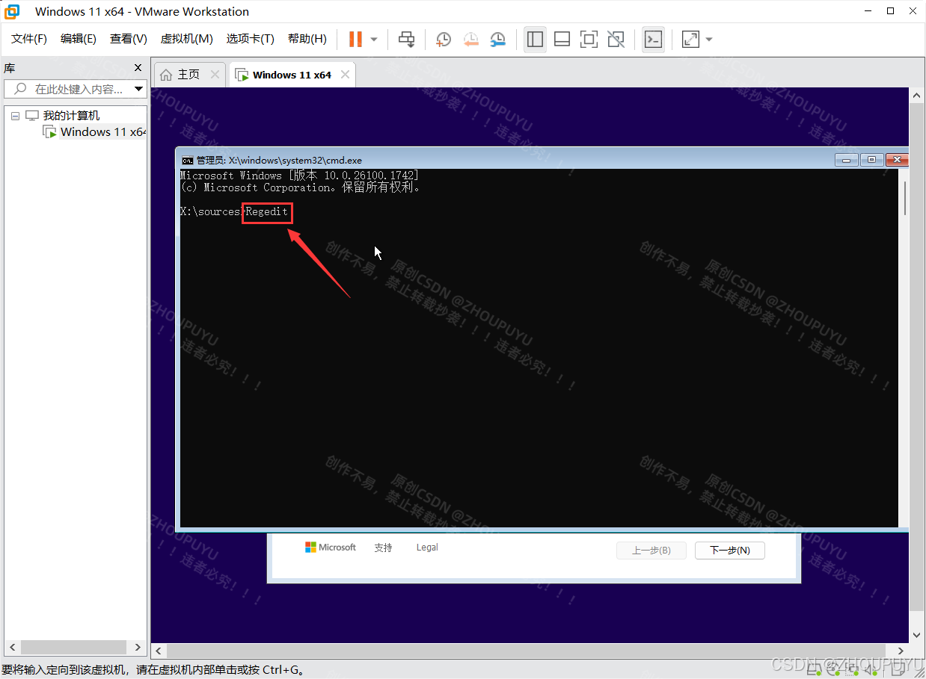Open the 文件(F) menu
Viewport: 926px width, 679px height.
(29, 39)
